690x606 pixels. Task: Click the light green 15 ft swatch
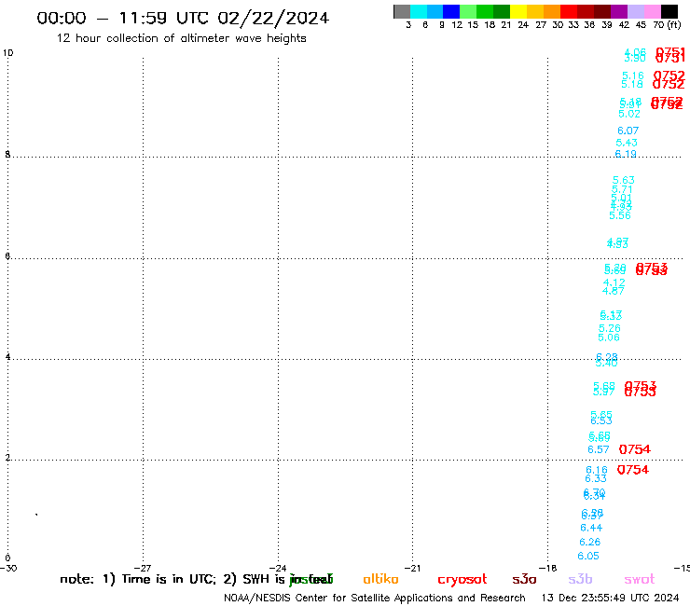pyautogui.click(x=468, y=11)
